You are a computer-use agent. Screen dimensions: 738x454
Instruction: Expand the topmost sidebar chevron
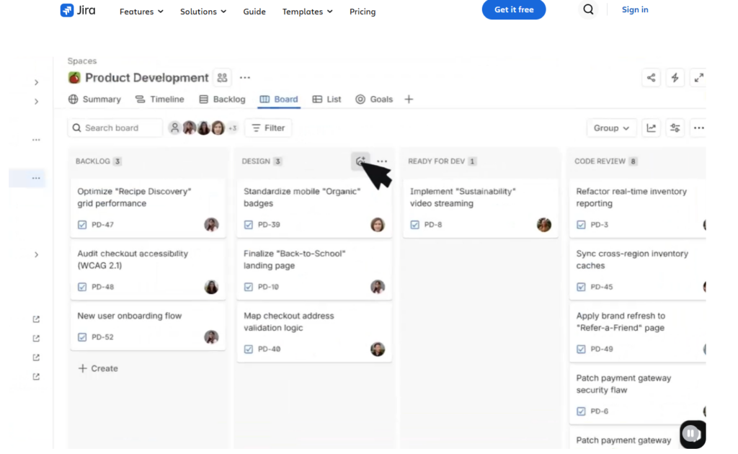click(36, 82)
